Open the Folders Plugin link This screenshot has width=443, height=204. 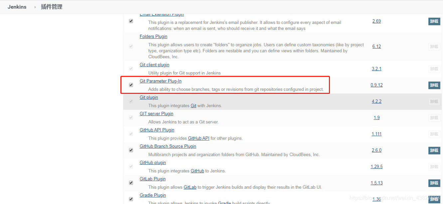(153, 37)
